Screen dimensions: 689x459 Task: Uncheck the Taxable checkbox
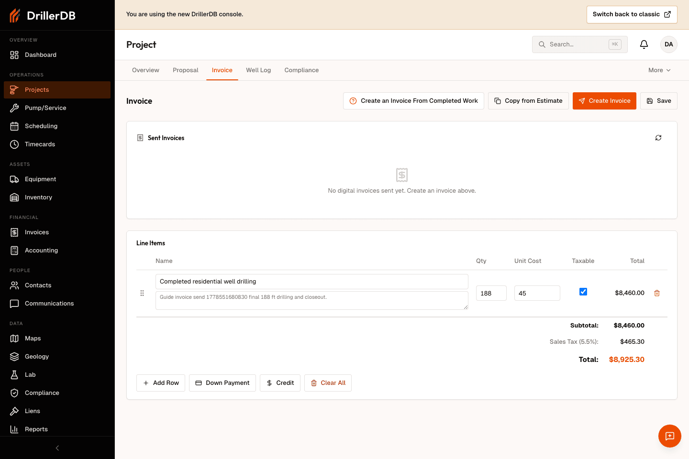583,292
